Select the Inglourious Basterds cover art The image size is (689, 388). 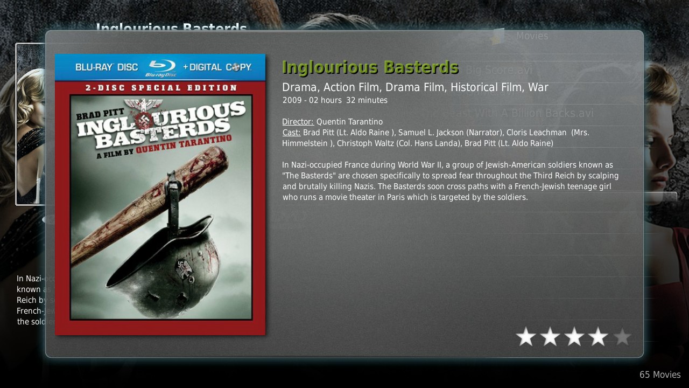click(x=160, y=195)
